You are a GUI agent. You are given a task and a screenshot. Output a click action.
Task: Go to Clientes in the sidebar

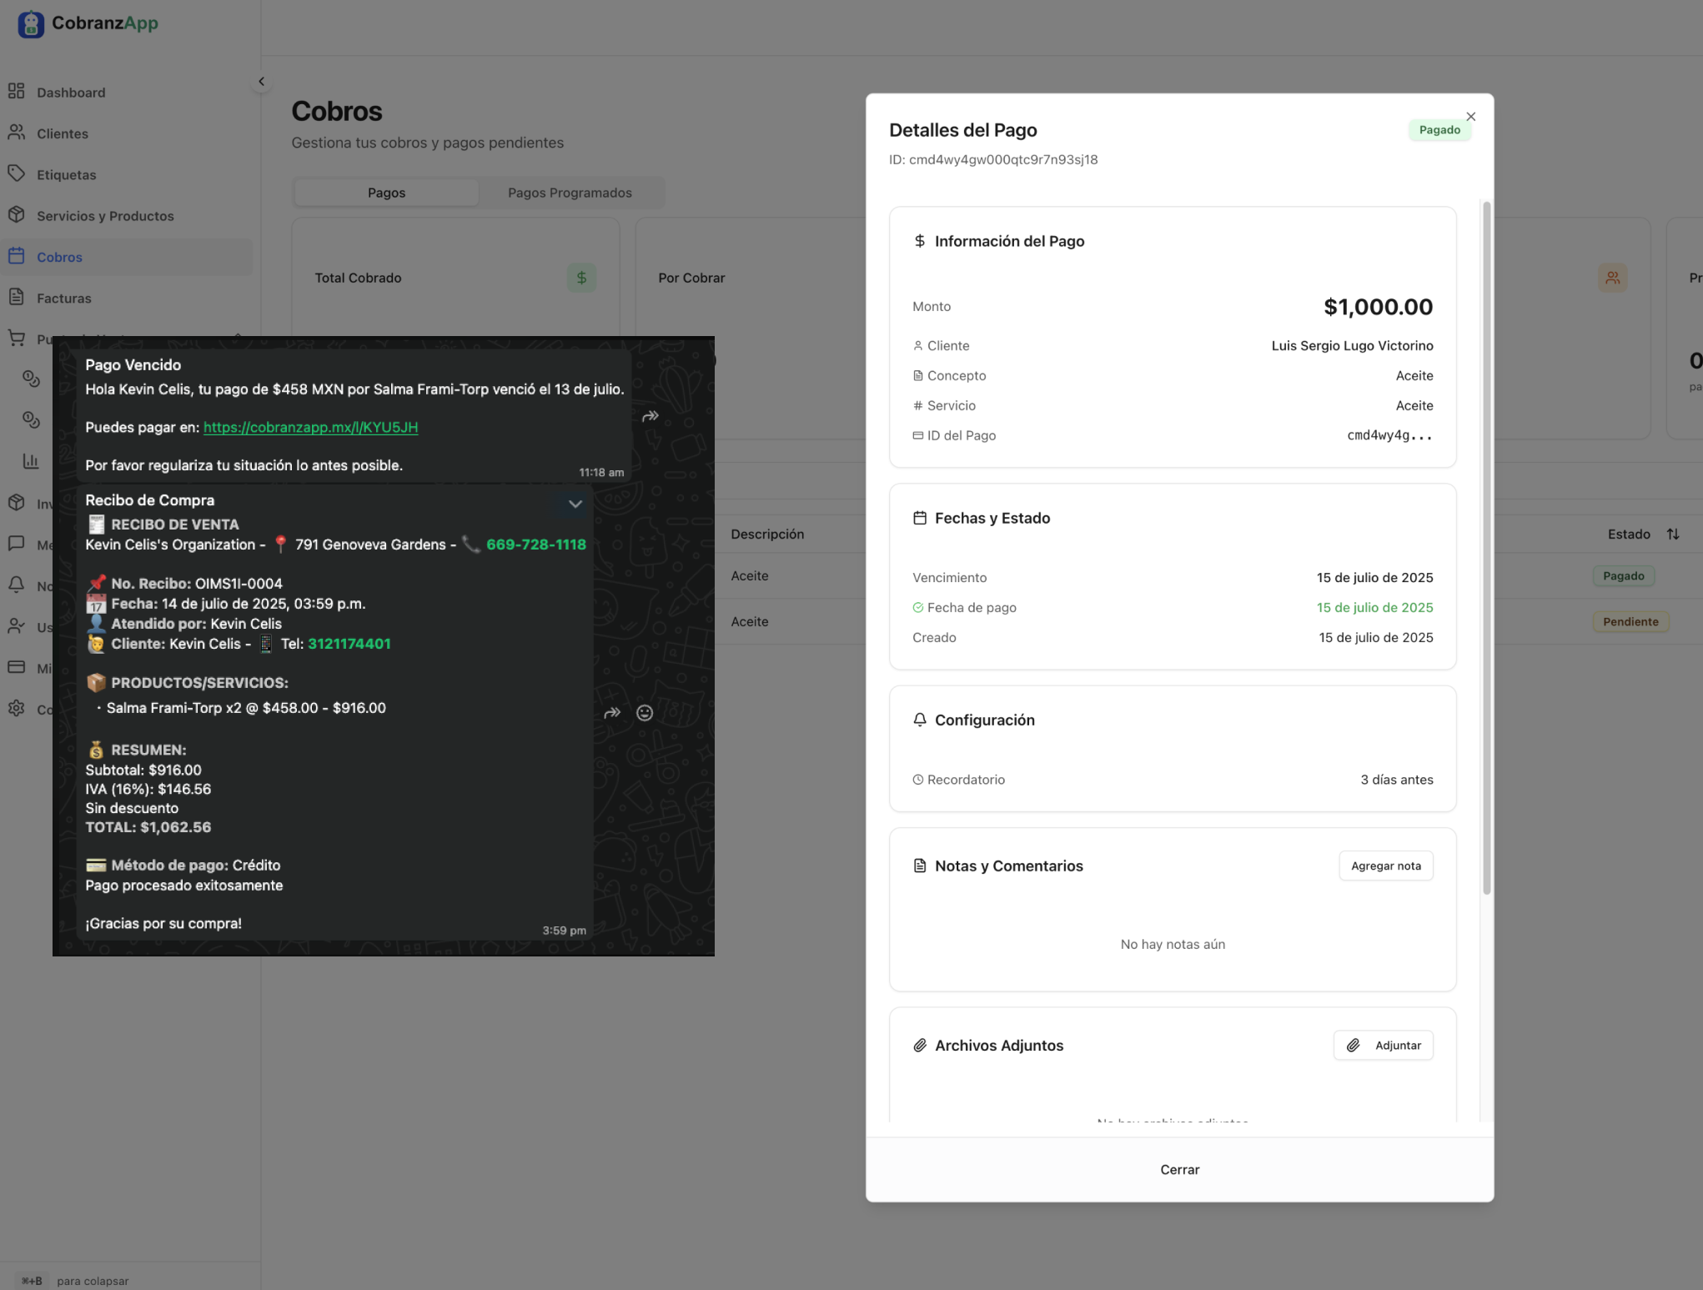point(62,133)
